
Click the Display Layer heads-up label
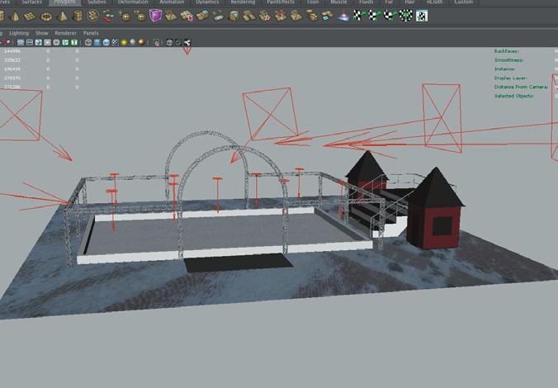(x=510, y=78)
